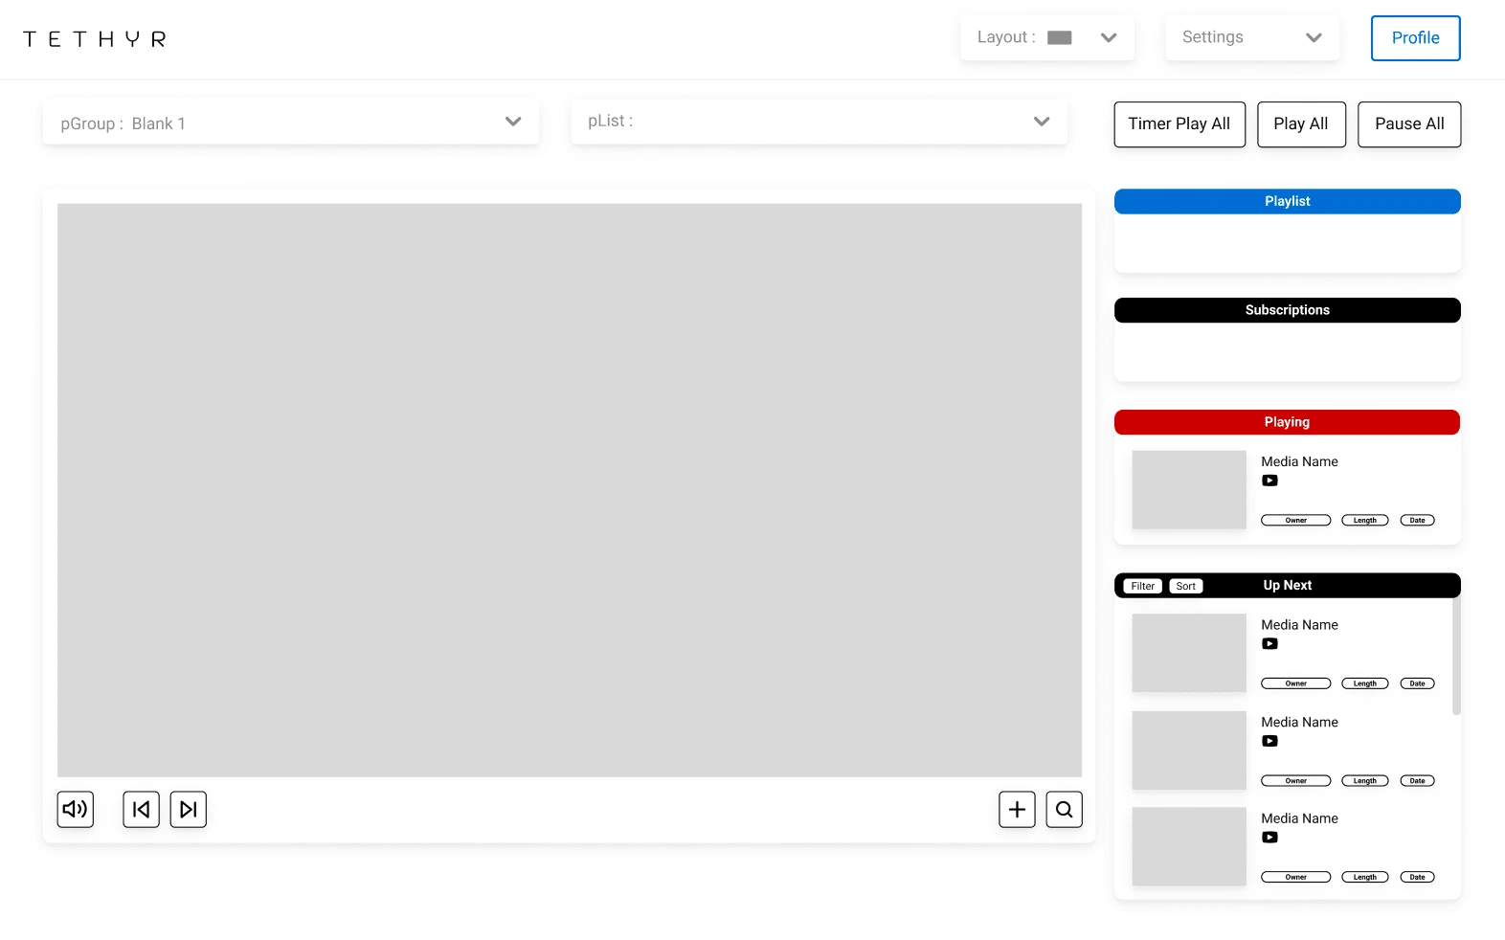
Task: Click Timer Play All button
Action: [x=1179, y=124]
